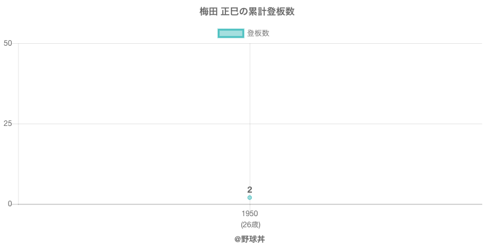Click the x-axis tick mark above 1950
This screenshot has height=247, width=494.
249,207
